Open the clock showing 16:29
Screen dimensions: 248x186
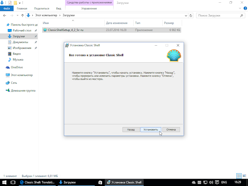[x=238, y=183]
